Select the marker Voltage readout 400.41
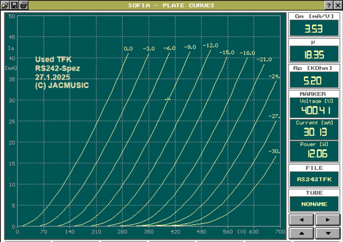 pos(314,110)
